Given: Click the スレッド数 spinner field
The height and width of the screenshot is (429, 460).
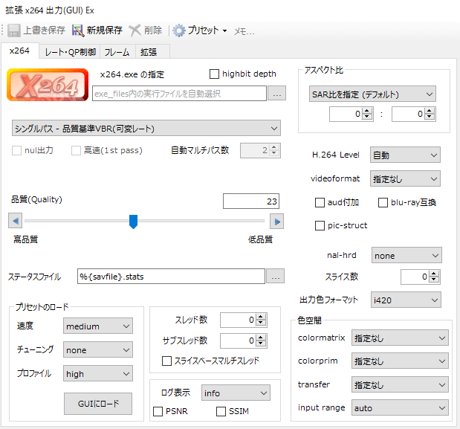Looking at the screenshot, I should coord(244,320).
